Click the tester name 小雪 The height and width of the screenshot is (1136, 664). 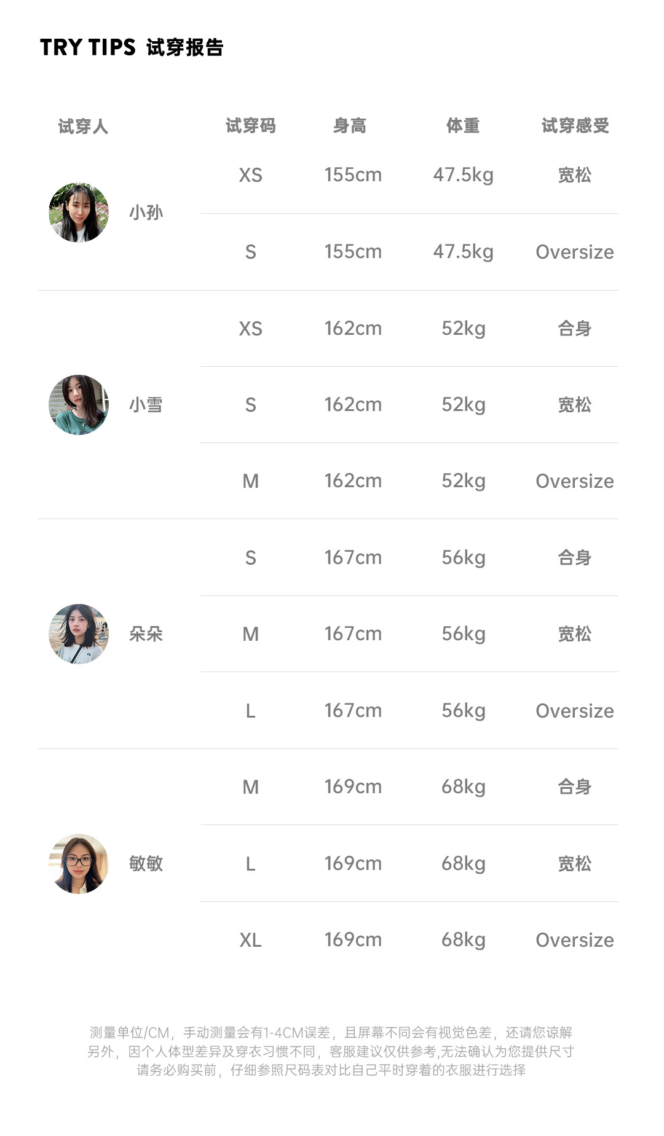(x=146, y=405)
